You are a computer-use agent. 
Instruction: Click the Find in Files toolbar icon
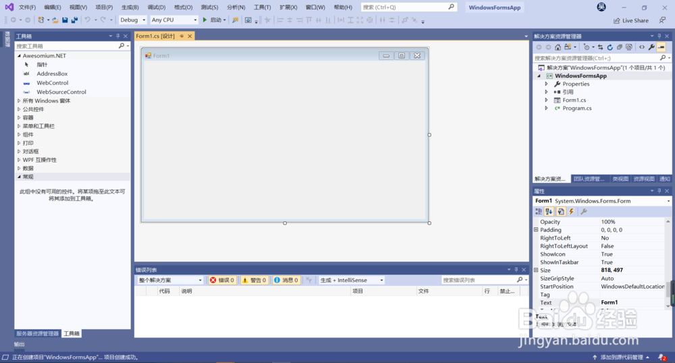point(235,20)
